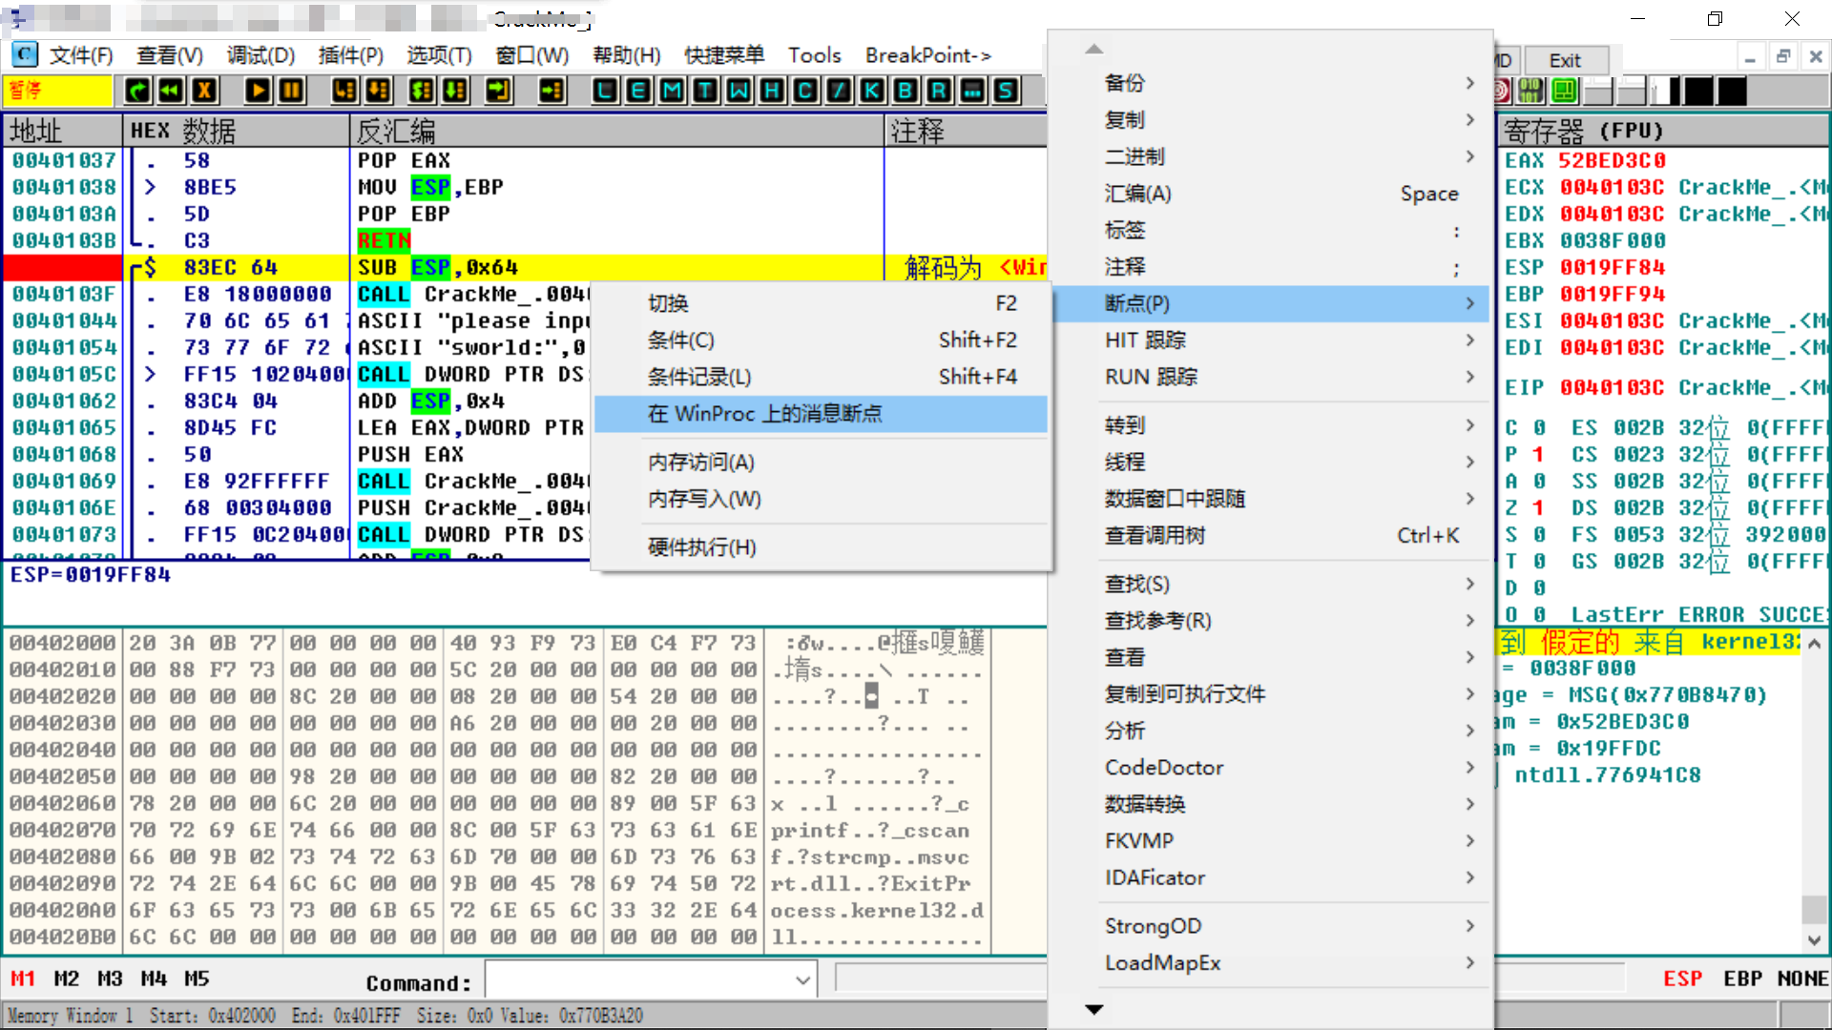1832x1030 pixels.
Task: Pause execution with the pause icon
Action: (291, 91)
